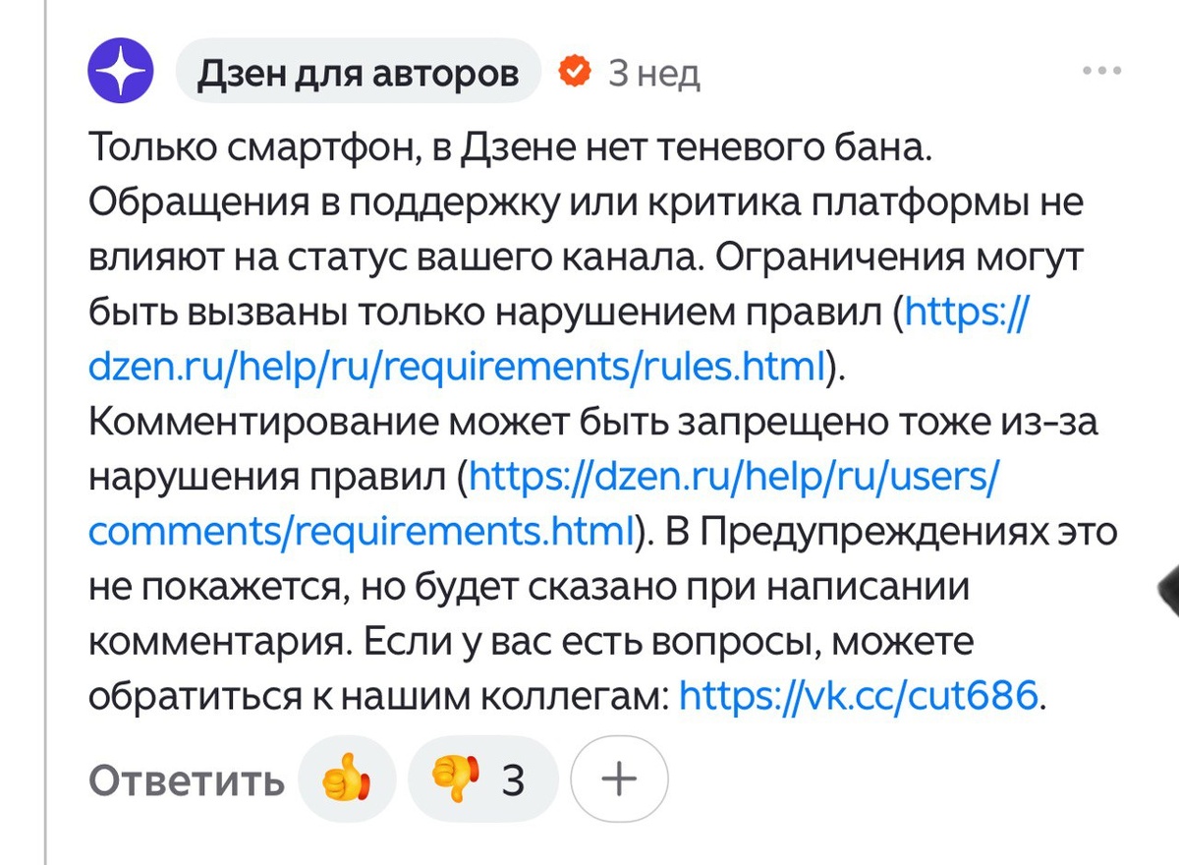Click the thumbs up reaction icon
1179x865 pixels.
point(346,778)
